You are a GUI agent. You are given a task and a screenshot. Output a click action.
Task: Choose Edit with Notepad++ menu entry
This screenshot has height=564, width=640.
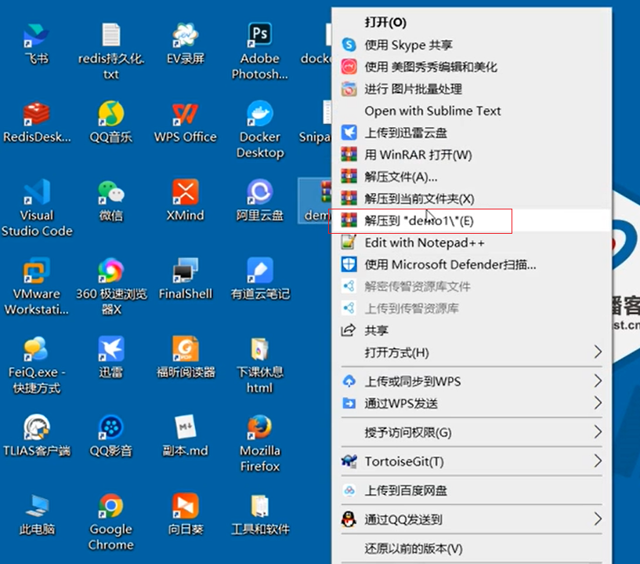[x=435, y=243]
